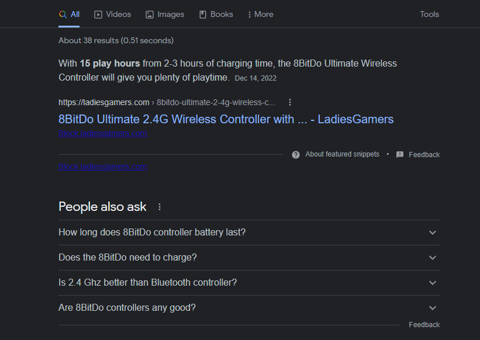Click Feedback below the People also ask list
Image resolution: width=480 pixels, height=340 pixels.
[424, 325]
